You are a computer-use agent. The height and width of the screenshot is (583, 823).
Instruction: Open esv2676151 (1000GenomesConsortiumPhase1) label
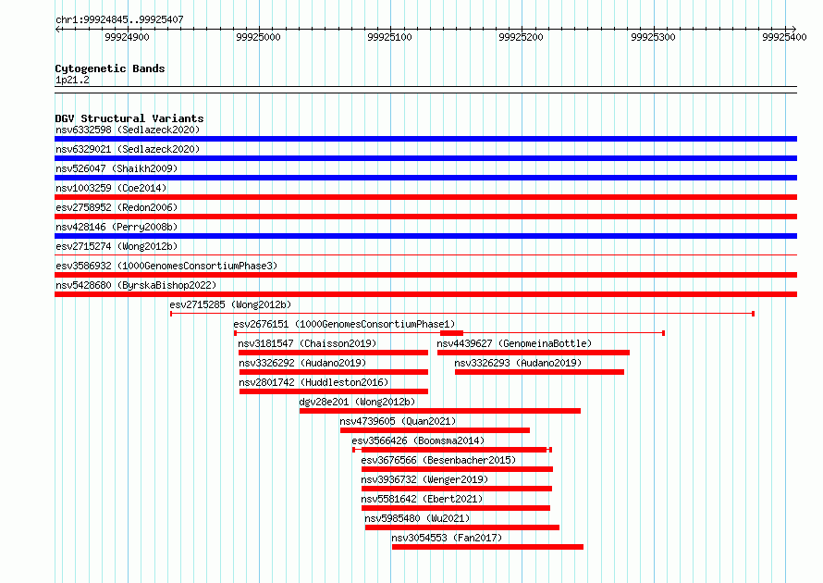[x=344, y=324]
